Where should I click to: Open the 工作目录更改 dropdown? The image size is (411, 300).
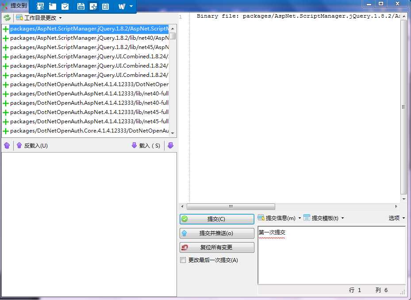(x=39, y=18)
